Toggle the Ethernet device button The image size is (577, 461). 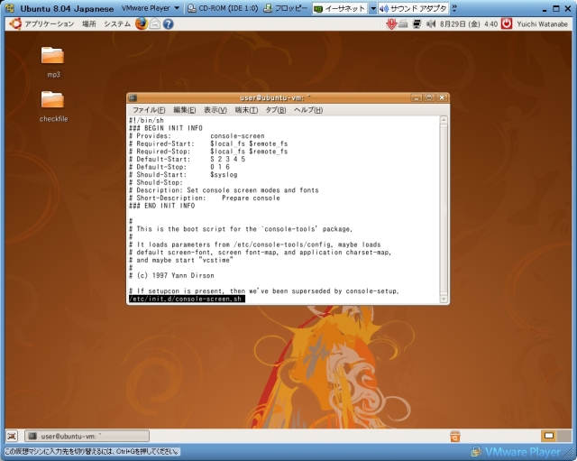click(340, 8)
